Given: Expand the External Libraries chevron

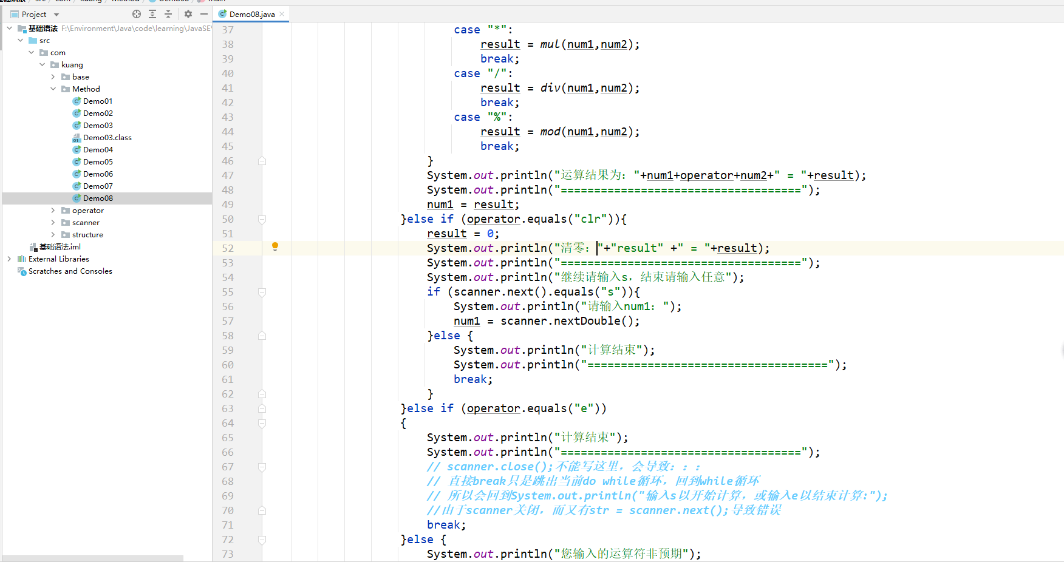Looking at the screenshot, I should pyautogui.click(x=10, y=259).
